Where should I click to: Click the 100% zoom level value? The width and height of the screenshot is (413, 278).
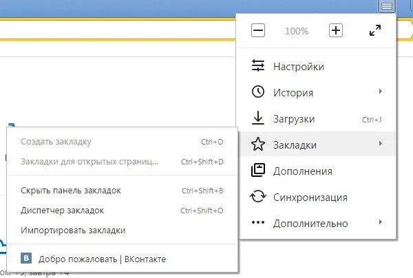[x=297, y=31]
